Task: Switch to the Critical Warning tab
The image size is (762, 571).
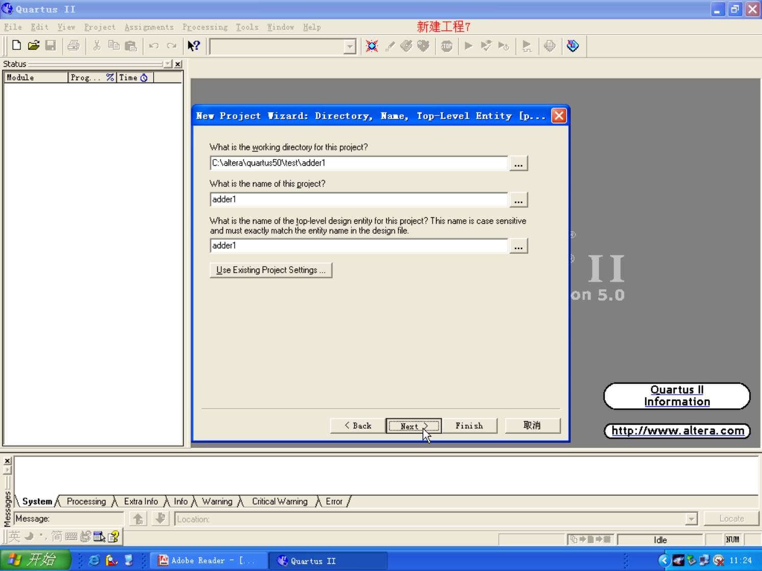Action: [280, 502]
